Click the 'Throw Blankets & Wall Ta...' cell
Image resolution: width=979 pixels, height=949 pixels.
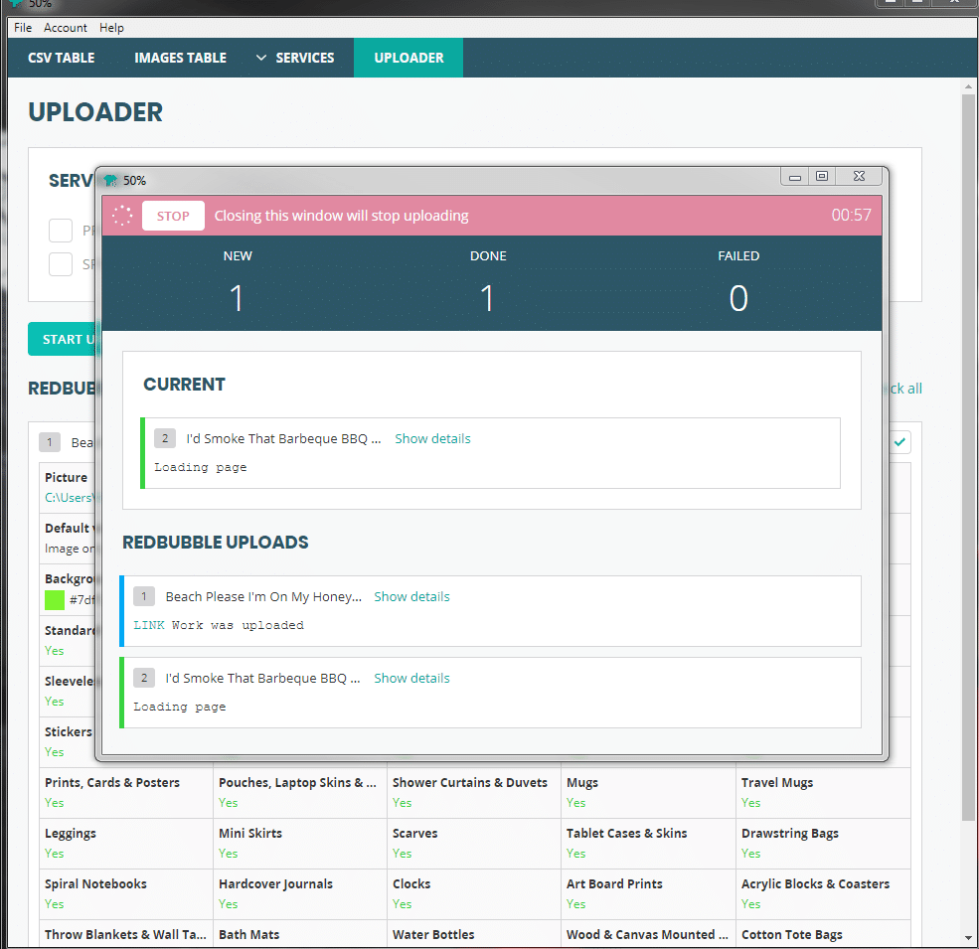[x=126, y=934]
